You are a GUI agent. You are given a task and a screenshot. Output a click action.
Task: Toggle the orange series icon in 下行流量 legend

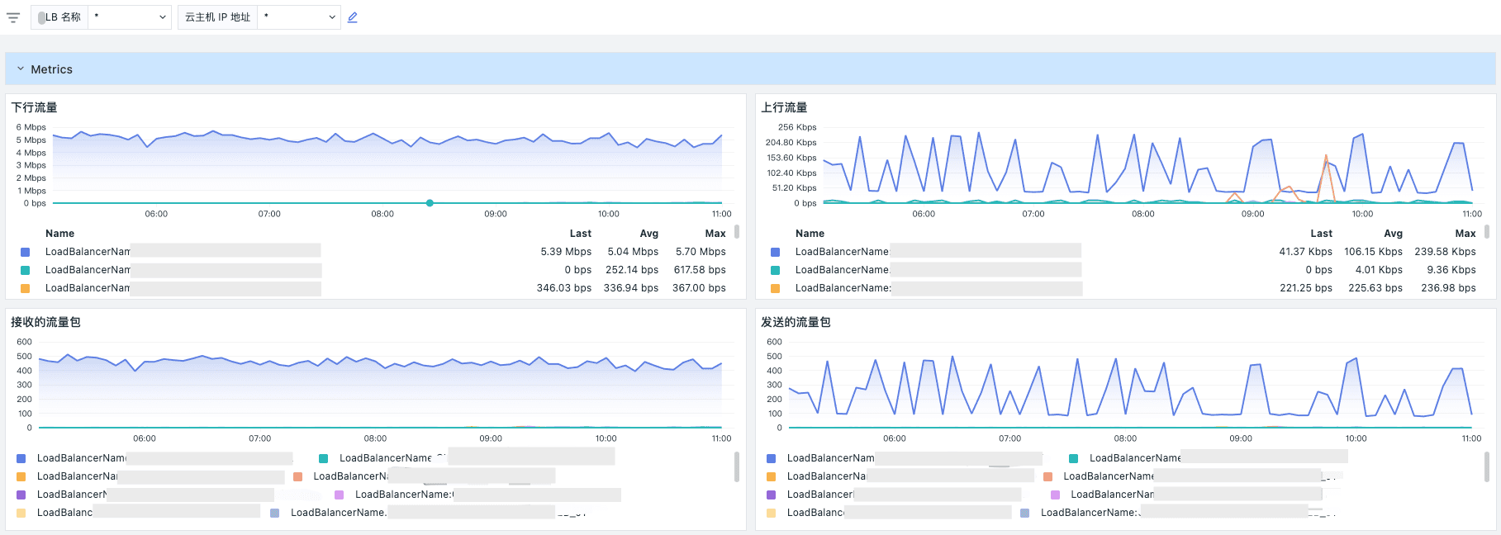pos(25,288)
